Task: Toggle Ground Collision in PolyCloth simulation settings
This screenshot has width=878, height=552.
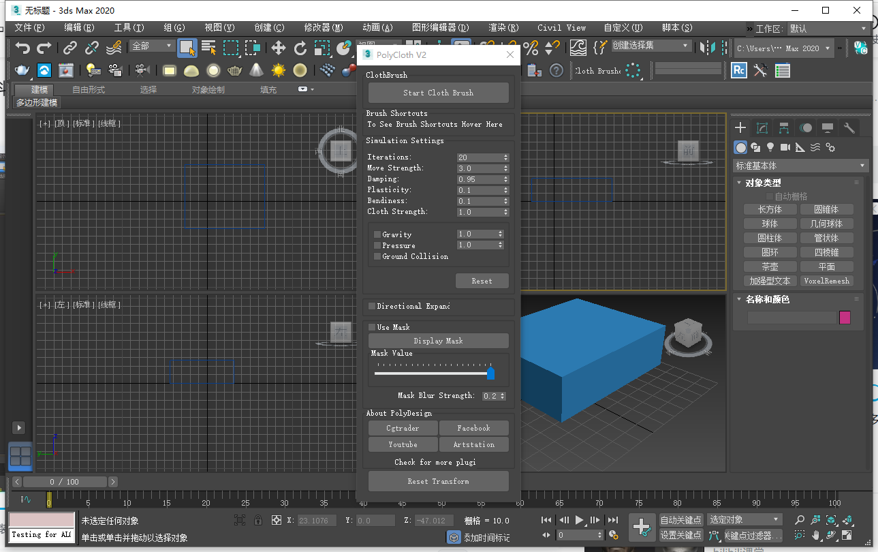Action: 378,257
